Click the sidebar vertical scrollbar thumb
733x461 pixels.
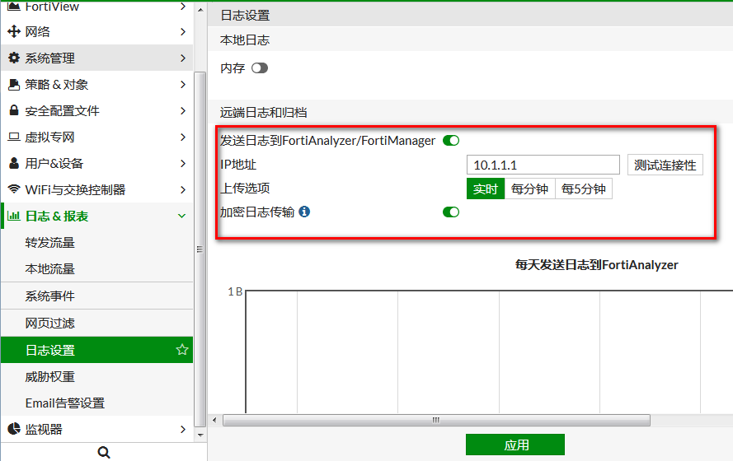point(200,249)
